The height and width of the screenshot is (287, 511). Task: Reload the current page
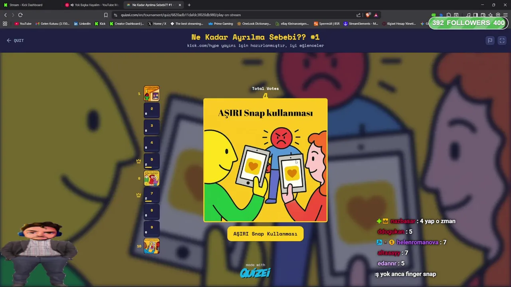point(20,15)
